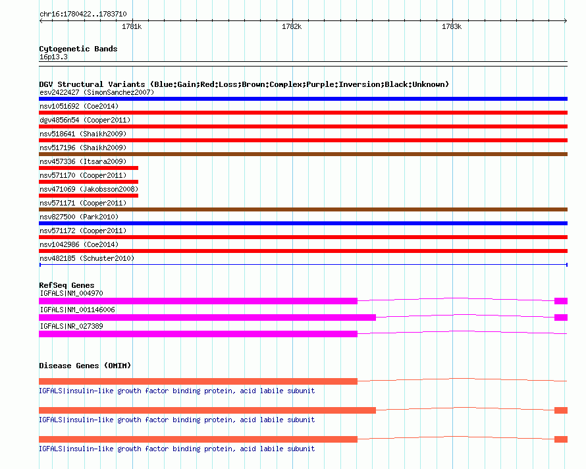
Task: Click the nsv482185 (Schuster2010) label
Action: point(87,258)
